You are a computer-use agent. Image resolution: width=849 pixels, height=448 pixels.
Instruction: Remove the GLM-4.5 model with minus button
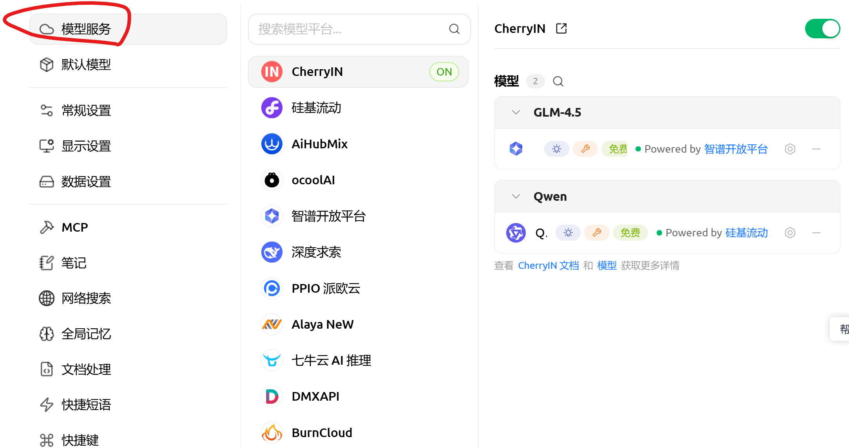point(816,149)
